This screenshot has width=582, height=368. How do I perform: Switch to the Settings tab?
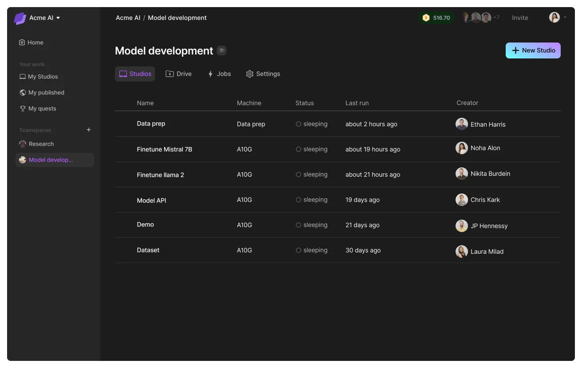click(x=263, y=74)
